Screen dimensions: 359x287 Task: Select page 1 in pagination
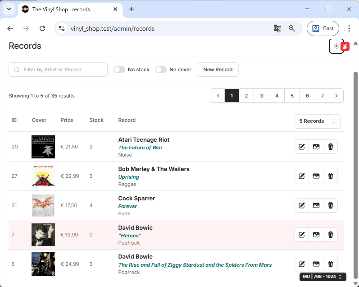click(x=232, y=96)
